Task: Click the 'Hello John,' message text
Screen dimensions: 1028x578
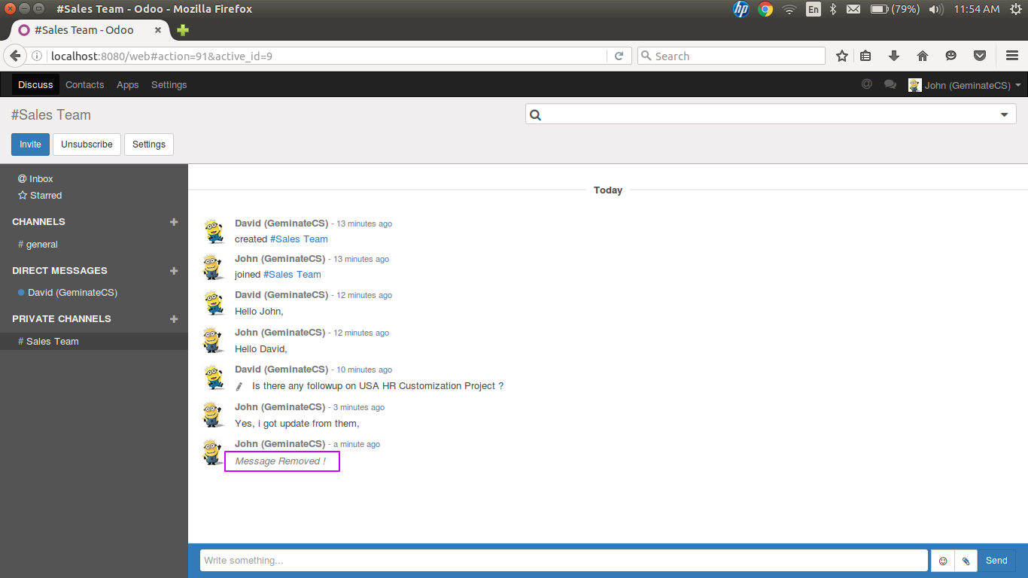Action: click(x=259, y=312)
